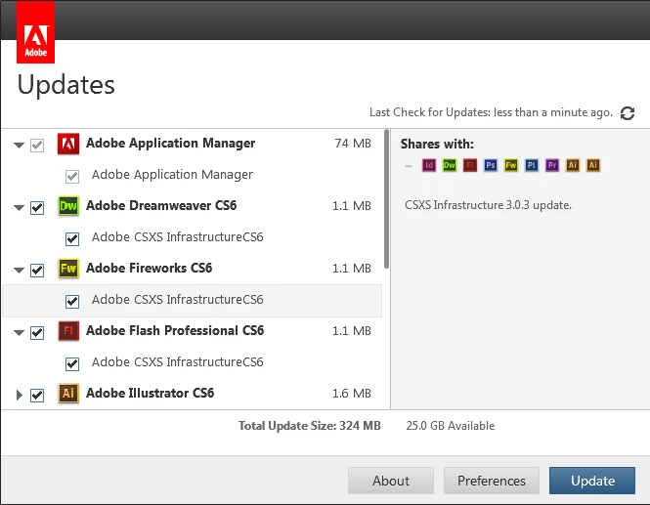Click the Photoshop icon under Shares with
Screen dimensions: 650x505
(491, 165)
